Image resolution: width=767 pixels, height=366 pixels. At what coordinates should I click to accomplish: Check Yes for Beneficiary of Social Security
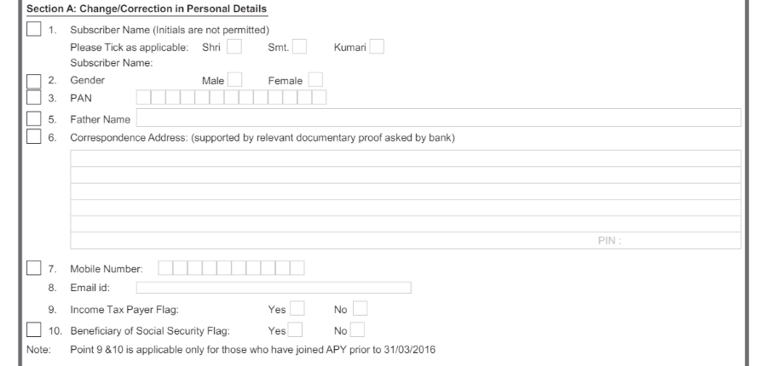point(295,330)
